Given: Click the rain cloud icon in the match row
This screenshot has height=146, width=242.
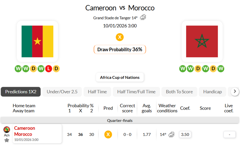Looking at the screenshot, I should (171, 134).
